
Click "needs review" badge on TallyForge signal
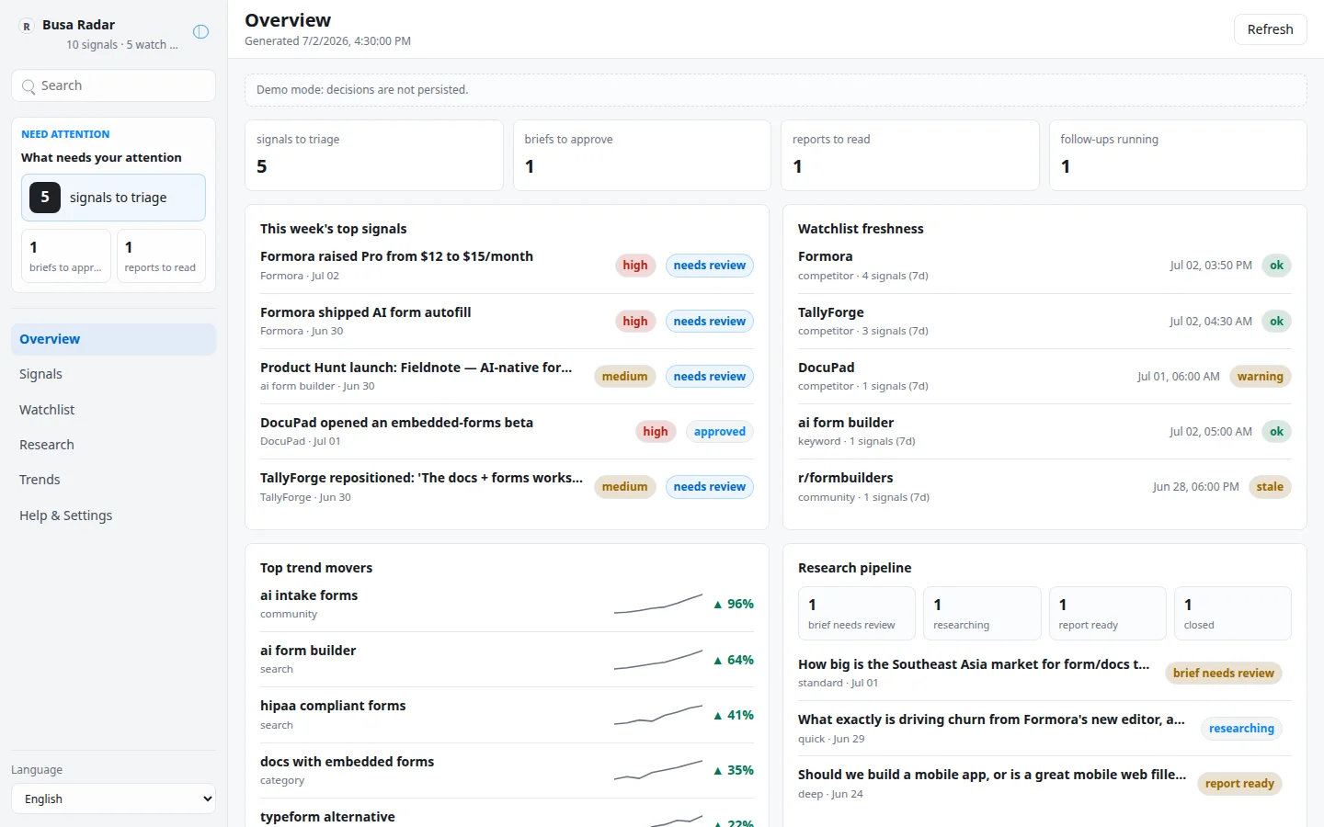tap(709, 487)
